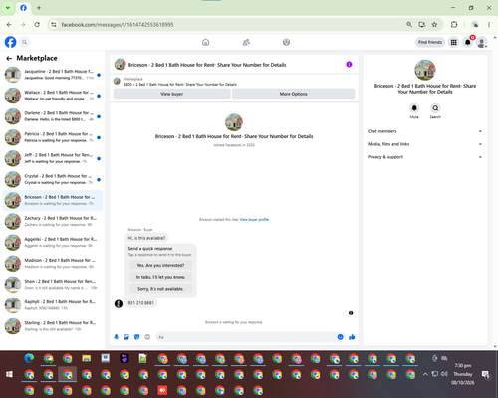
Task: Open Aggeliki's conversation
Action: tap(53, 243)
